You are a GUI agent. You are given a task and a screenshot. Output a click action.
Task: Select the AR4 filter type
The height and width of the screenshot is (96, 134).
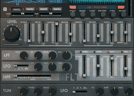click(x=124, y=52)
